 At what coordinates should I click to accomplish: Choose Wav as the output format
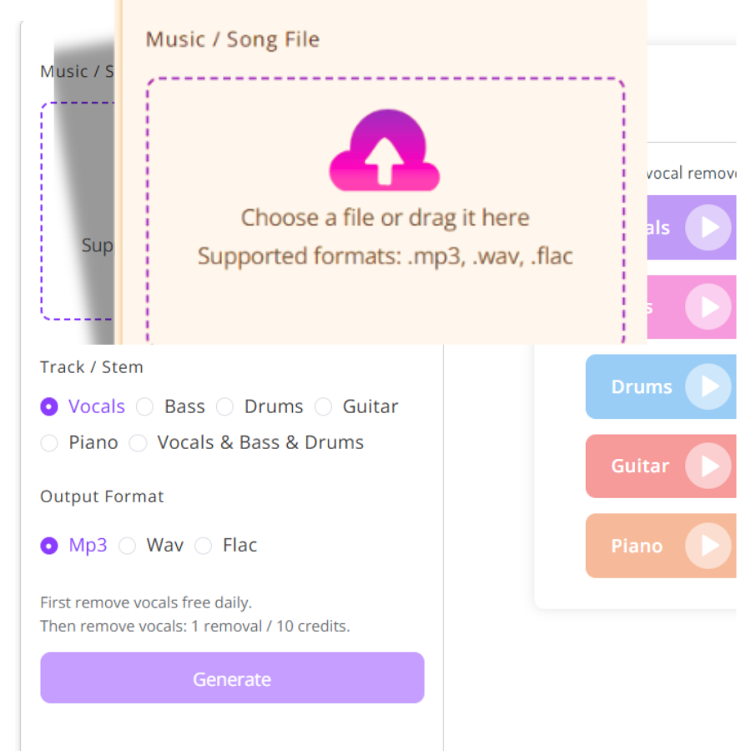point(128,545)
